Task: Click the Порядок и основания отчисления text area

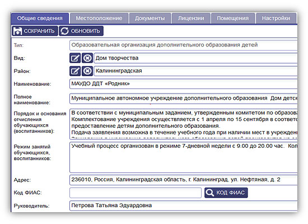Action: [183, 124]
